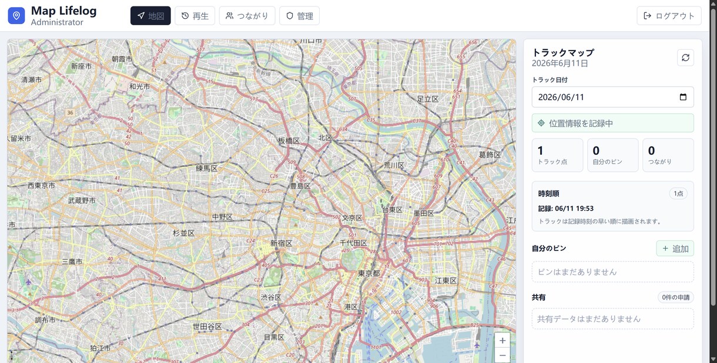Select the 自分のピン count card
Screen dimensions: 717x363
(x=612, y=155)
